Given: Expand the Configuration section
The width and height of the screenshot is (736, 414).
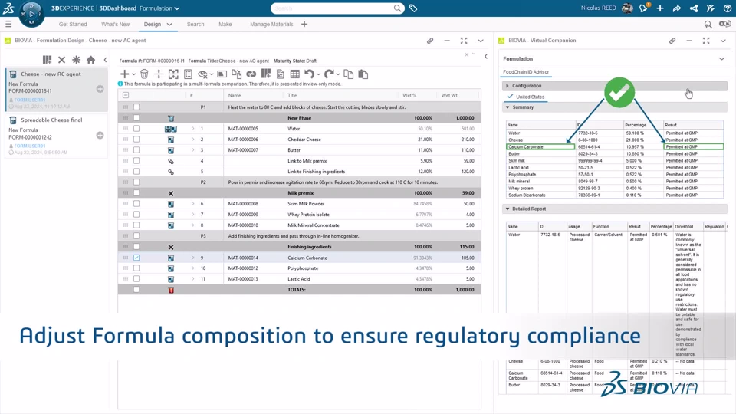Looking at the screenshot, I should [508, 86].
